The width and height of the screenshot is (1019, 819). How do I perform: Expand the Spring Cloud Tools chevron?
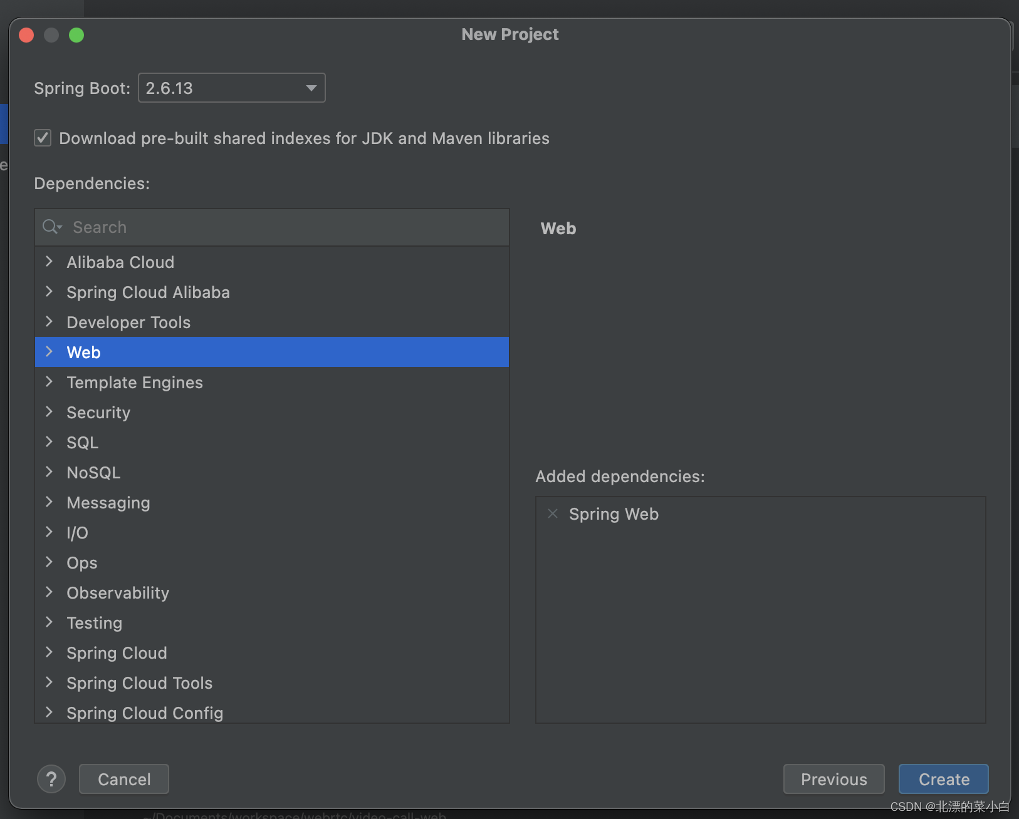point(49,682)
